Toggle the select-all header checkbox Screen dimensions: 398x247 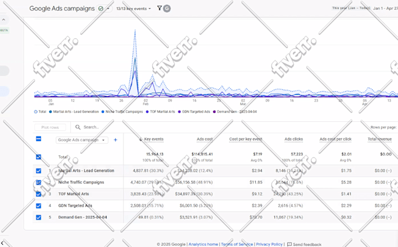[39, 139]
